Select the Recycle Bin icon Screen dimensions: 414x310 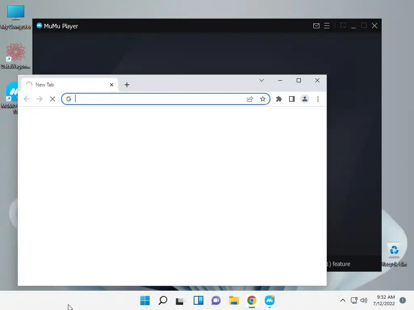tap(394, 255)
